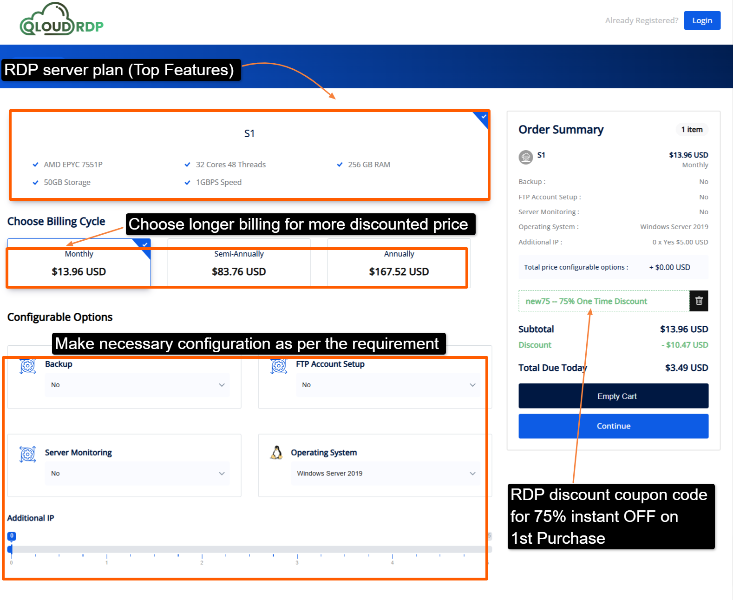Click the Login button
Viewport: 733px width, 600px height.
(x=702, y=20)
